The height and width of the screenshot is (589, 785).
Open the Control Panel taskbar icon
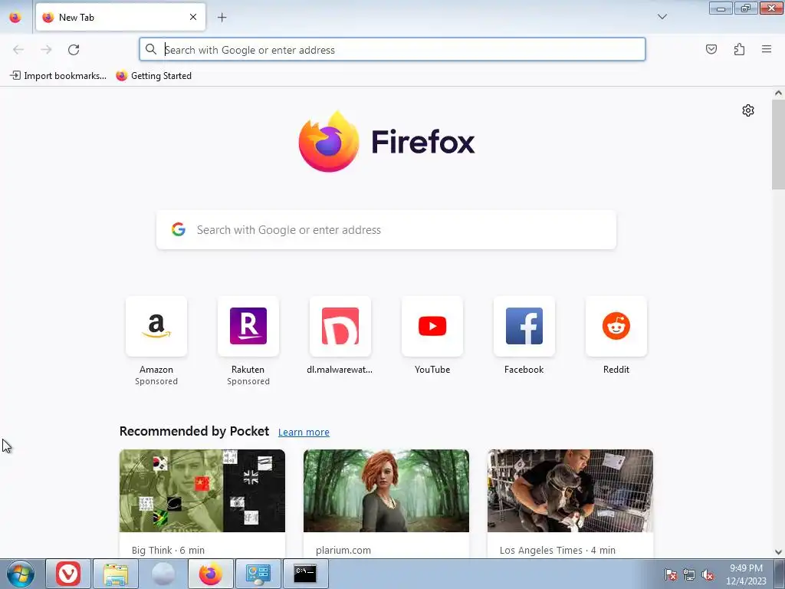258,574
